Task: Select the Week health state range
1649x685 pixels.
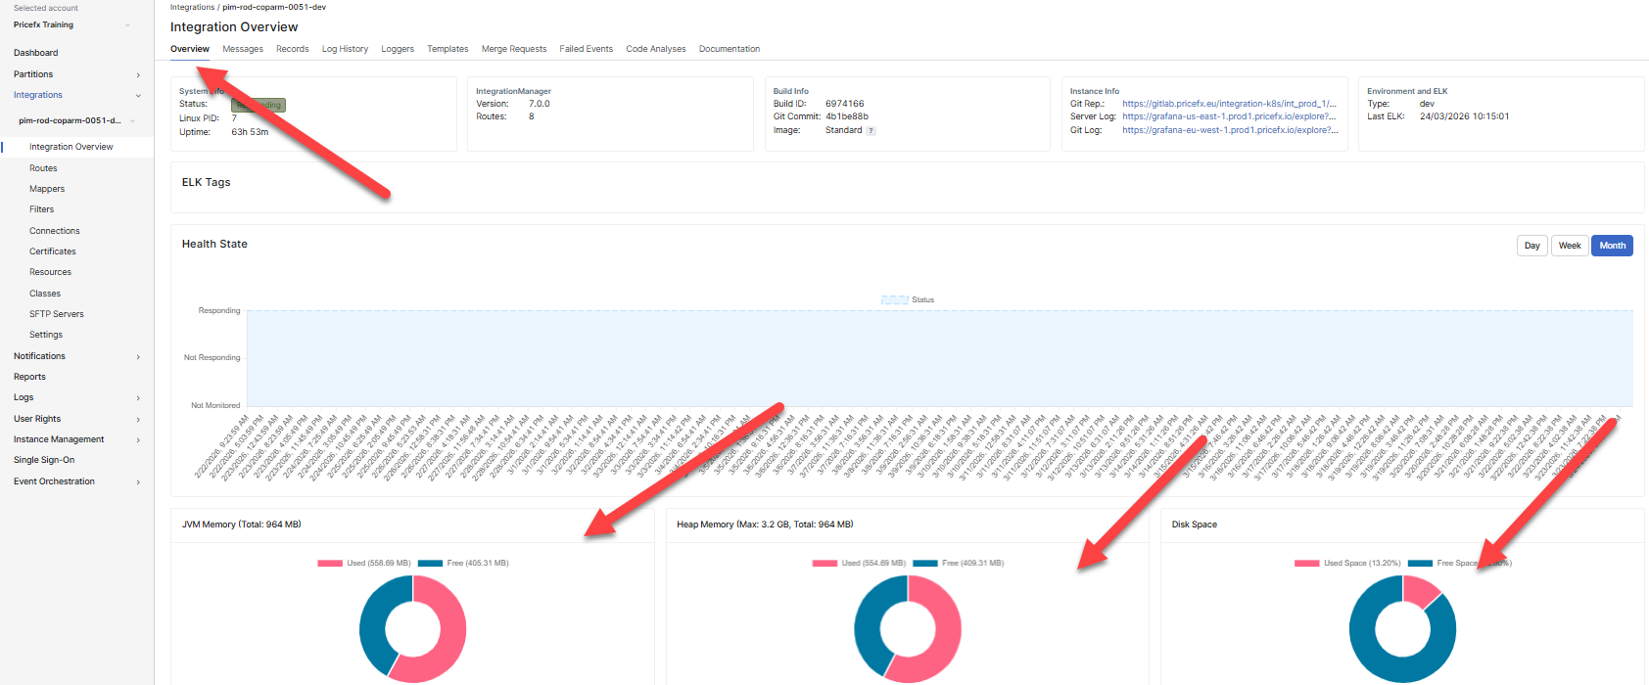Action: pos(1570,246)
